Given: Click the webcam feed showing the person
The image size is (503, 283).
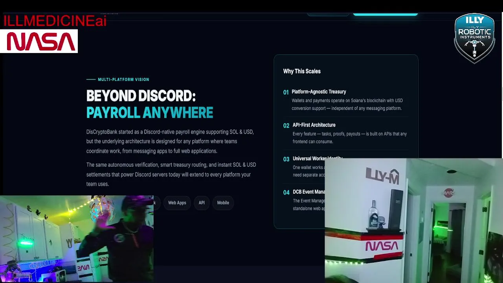Looking at the screenshot, I should pos(77,239).
